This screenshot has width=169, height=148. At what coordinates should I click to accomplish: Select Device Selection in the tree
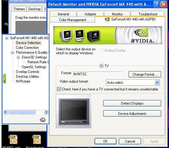point(28,43)
